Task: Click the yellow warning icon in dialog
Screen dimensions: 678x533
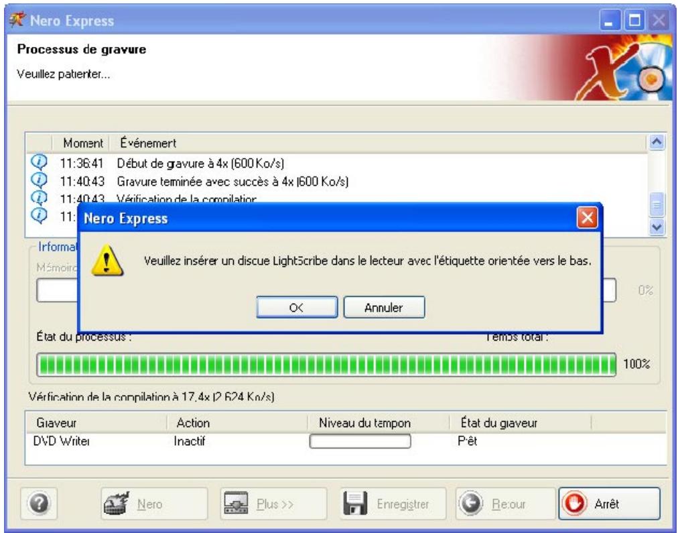Action: point(107,260)
